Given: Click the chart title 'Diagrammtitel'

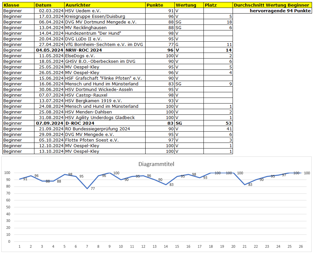Looking at the screenshot, I should (x=156, y=164).
